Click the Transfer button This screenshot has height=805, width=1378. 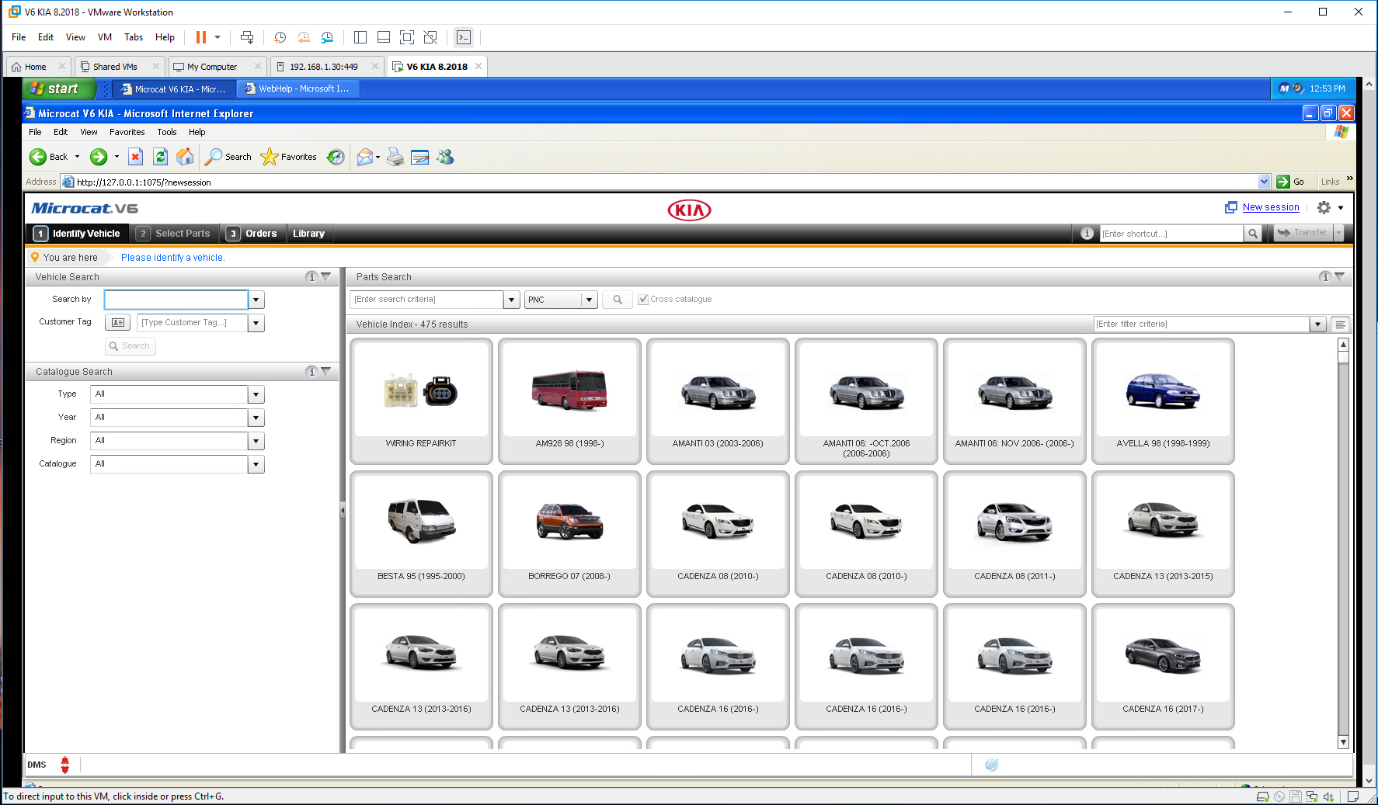[1303, 233]
